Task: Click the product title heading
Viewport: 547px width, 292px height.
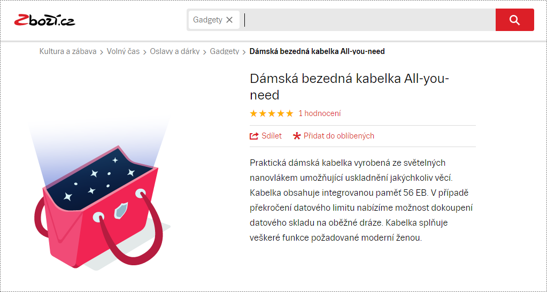Action: [x=349, y=87]
